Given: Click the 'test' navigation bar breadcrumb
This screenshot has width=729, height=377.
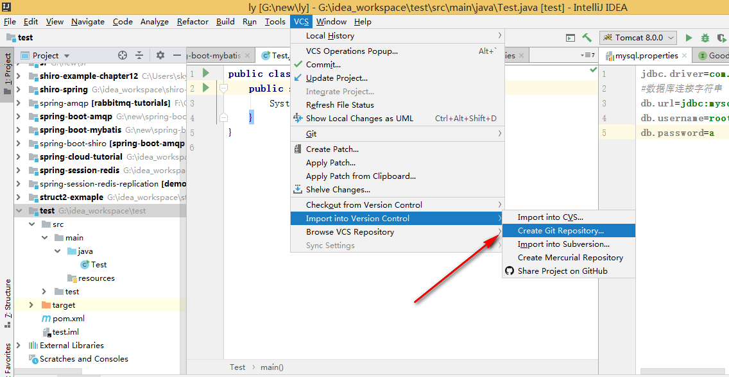Looking at the screenshot, I should pos(21,38).
